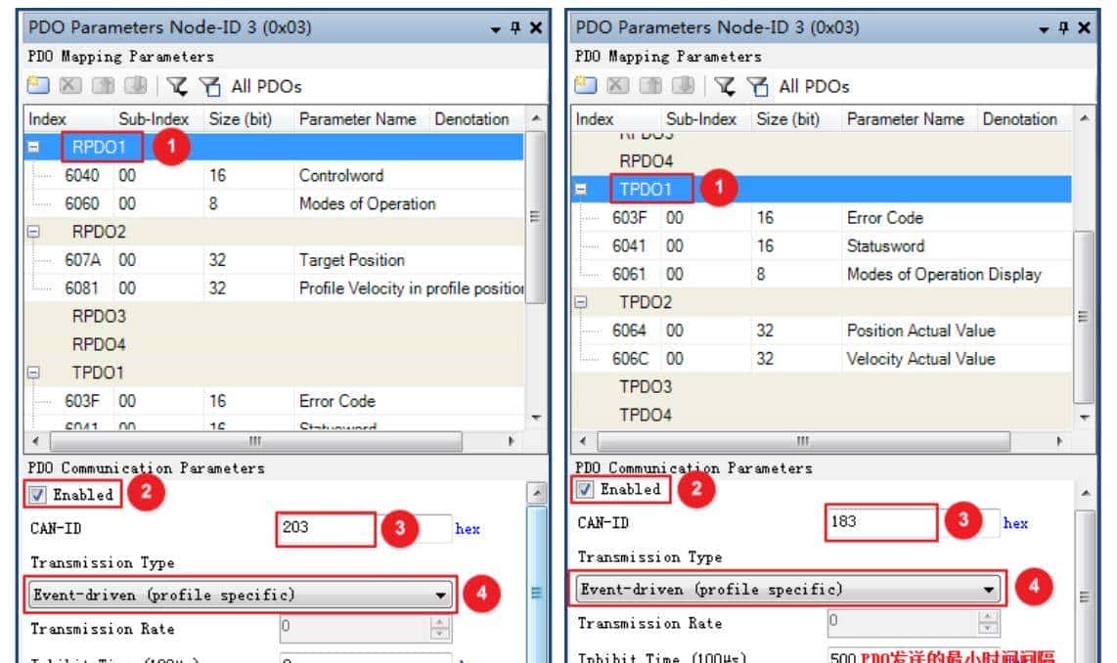Open the right panel title bar dropdown arrow
Image resolution: width=1117 pixels, height=663 pixels.
[x=1044, y=29]
